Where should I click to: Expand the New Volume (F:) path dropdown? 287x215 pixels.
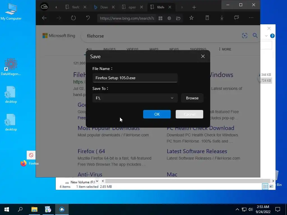(x=97, y=181)
